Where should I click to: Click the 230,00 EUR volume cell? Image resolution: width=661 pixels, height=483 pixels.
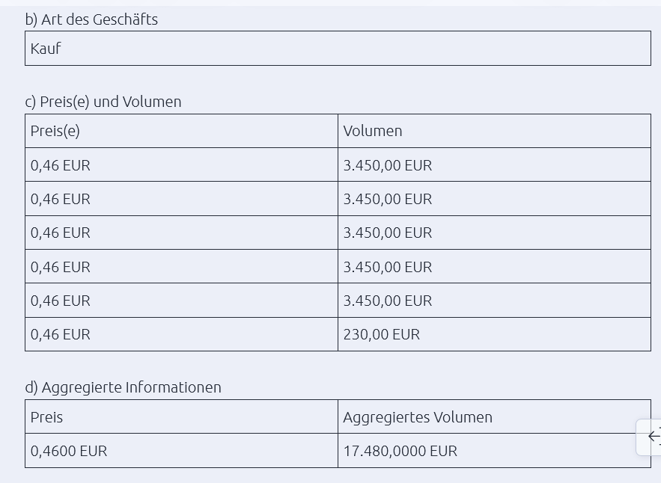pos(382,334)
